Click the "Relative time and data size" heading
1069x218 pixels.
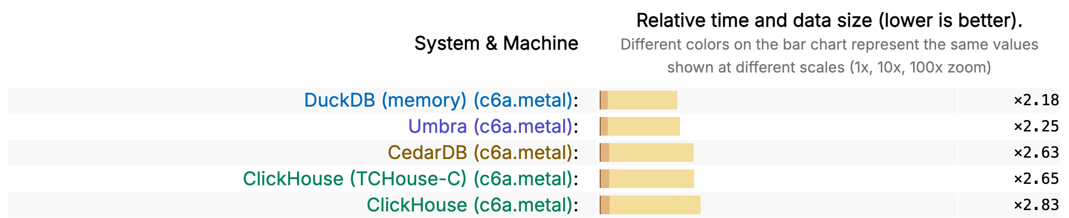click(x=829, y=21)
